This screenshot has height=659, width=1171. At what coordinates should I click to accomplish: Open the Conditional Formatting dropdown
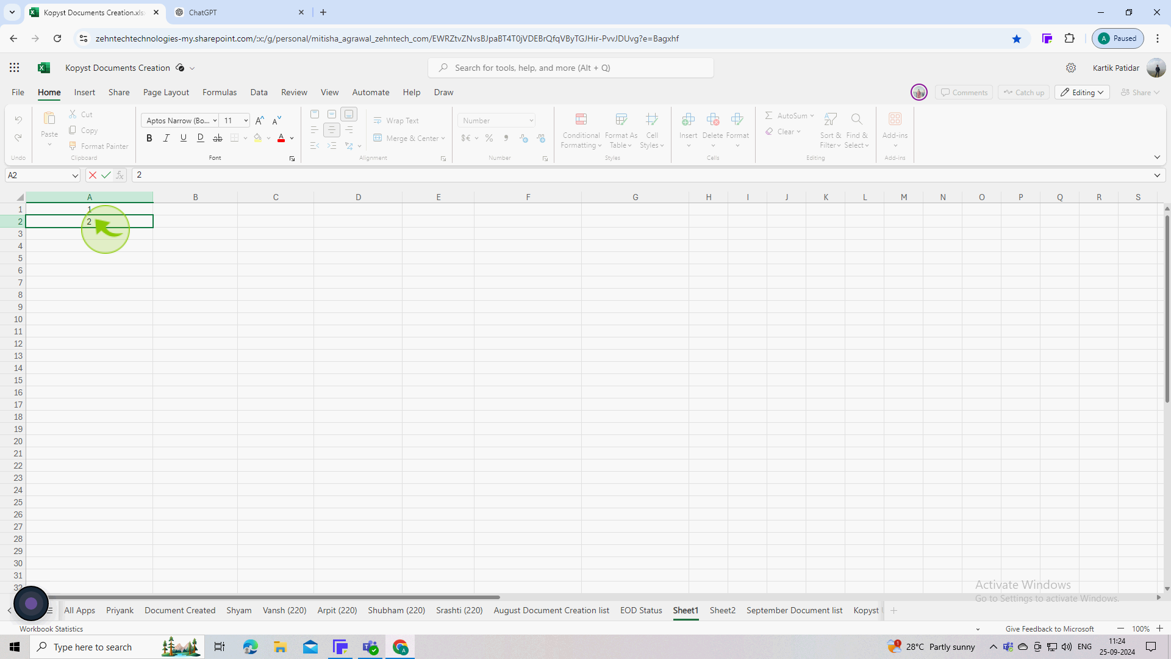pos(581,130)
